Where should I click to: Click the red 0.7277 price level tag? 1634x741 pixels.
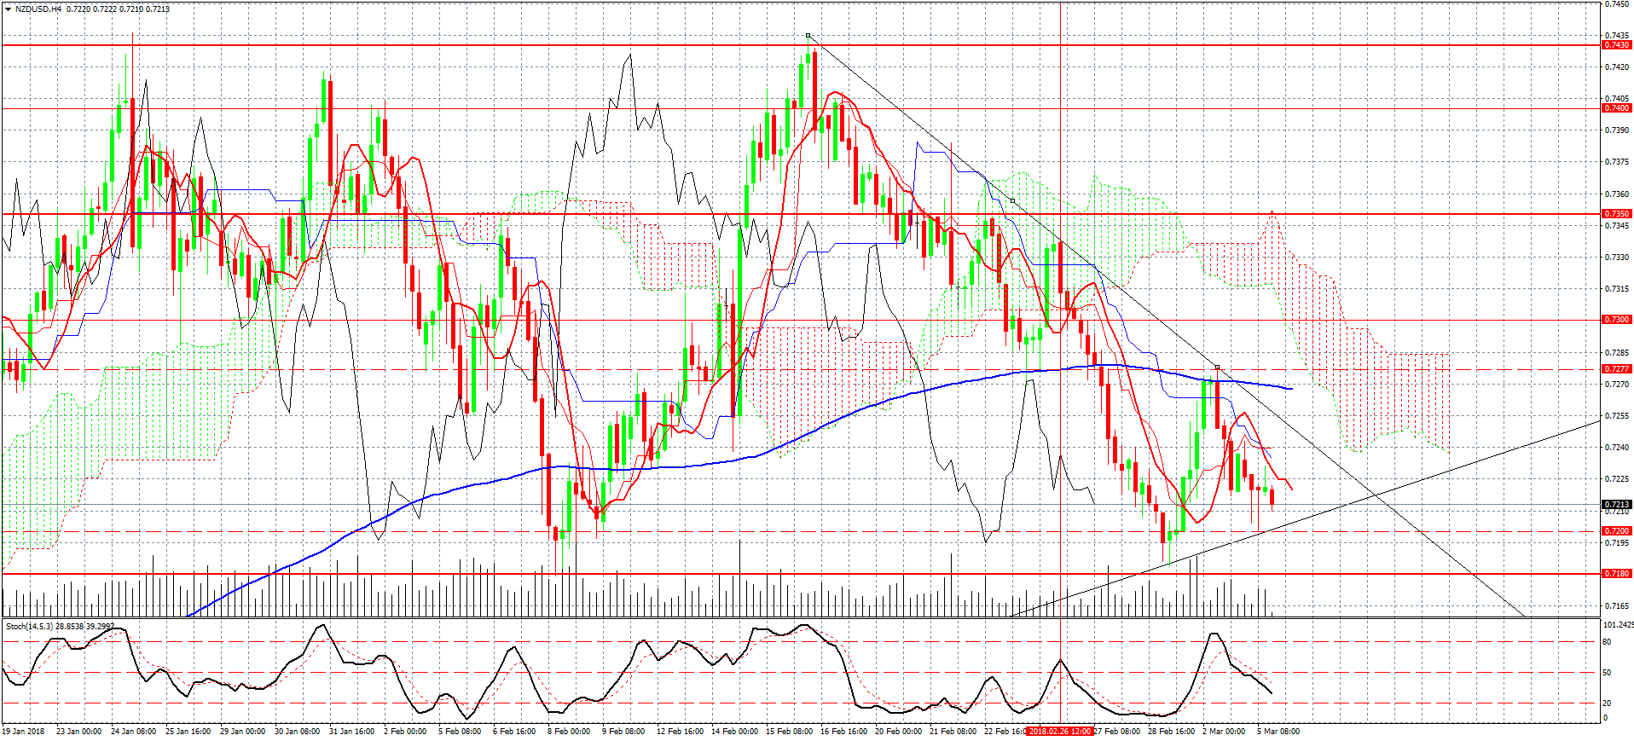pyautogui.click(x=1617, y=369)
